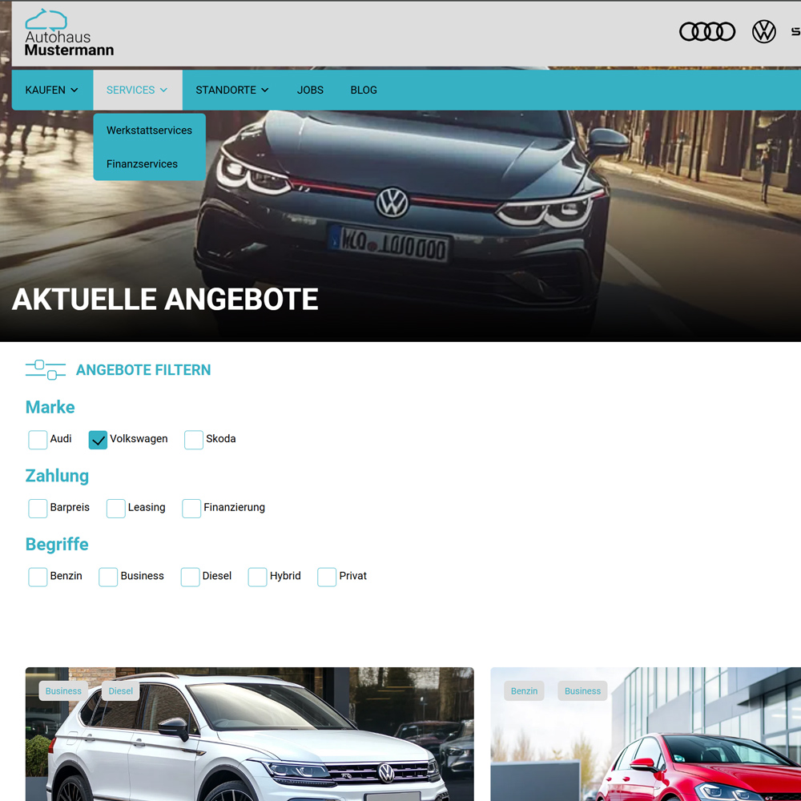Uncheck the Volkswagen brand checkbox
The height and width of the screenshot is (801, 801).
click(98, 440)
